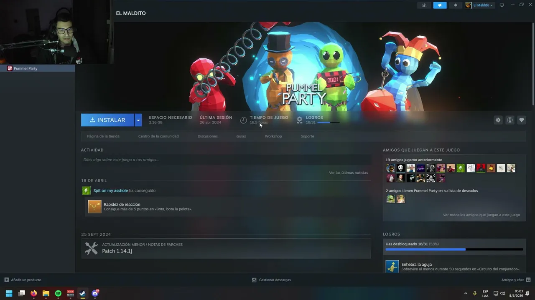535x300 pixels.
Task: Open the Discusiones tab
Action: coord(208,136)
